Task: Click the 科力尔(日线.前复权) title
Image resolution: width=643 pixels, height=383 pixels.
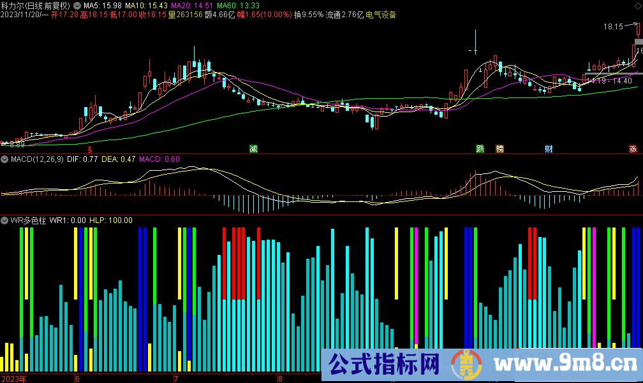Action: click(x=36, y=6)
